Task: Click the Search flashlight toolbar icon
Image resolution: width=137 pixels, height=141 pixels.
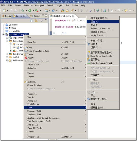Action: coord(72,11)
